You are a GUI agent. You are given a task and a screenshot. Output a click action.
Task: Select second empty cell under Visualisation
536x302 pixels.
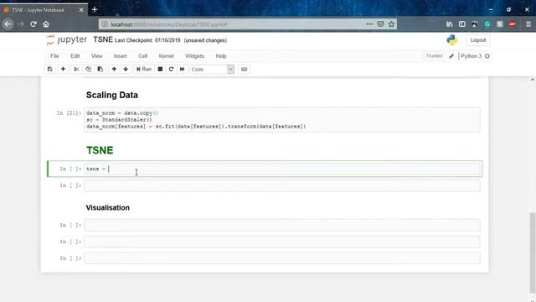282,242
